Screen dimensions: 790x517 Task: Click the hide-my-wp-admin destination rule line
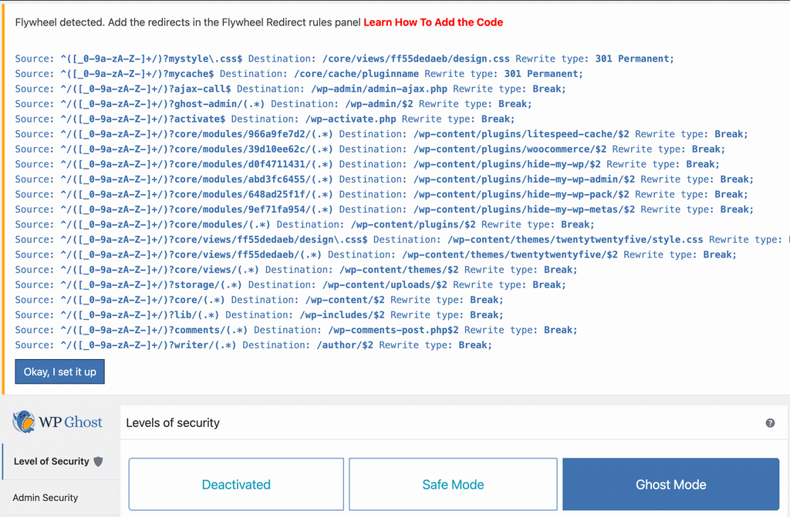(384, 180)
